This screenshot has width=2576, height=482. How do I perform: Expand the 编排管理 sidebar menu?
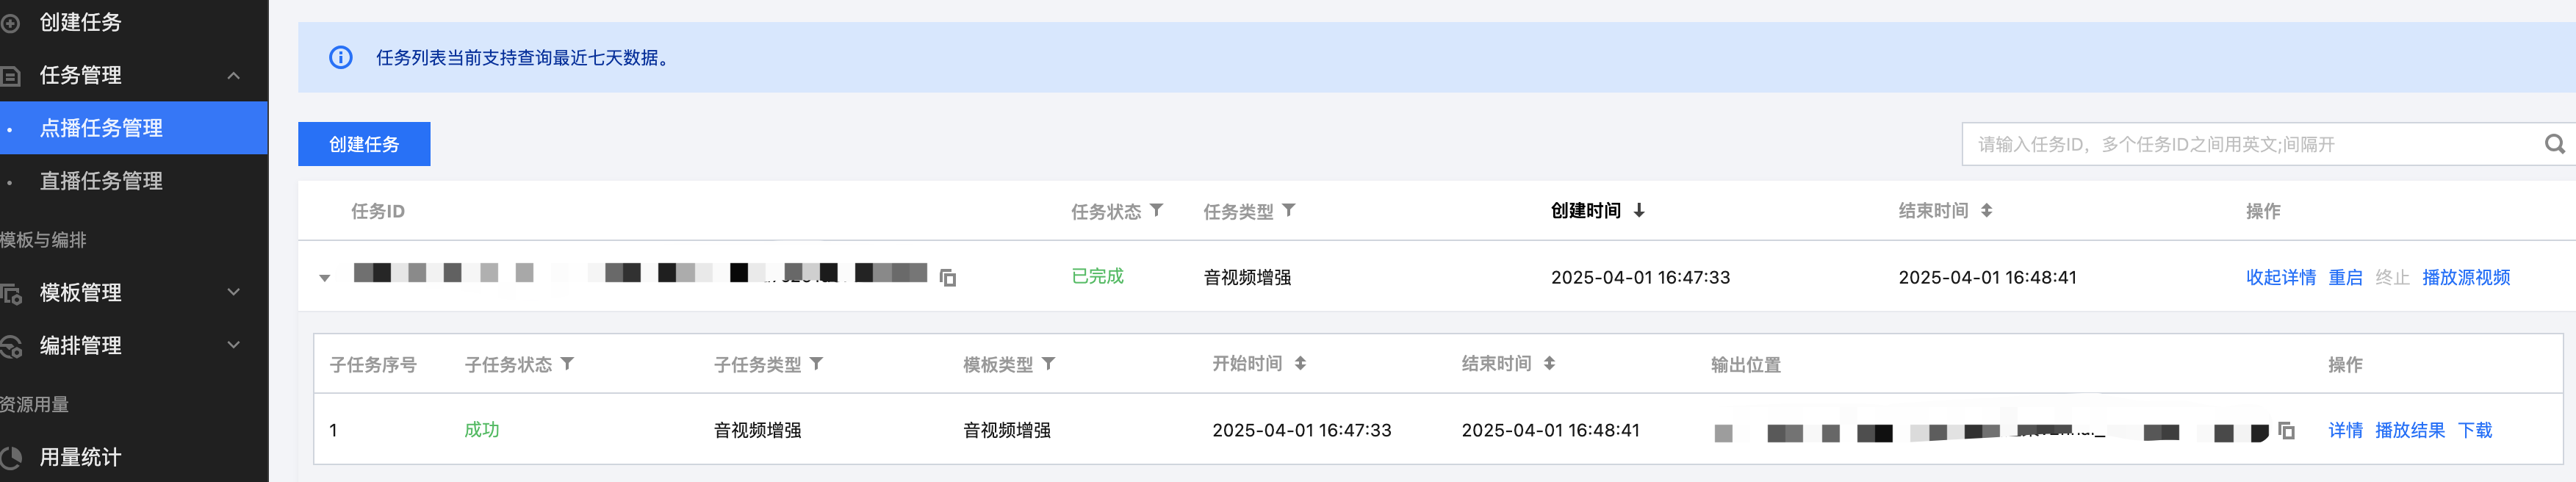(233, 345)
